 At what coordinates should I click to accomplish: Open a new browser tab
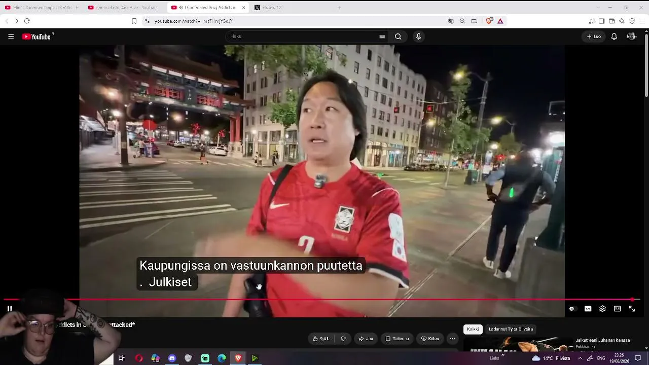(339, 8)
